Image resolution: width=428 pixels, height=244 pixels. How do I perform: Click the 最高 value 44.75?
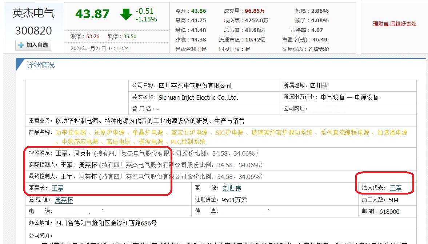coord(199,20)
